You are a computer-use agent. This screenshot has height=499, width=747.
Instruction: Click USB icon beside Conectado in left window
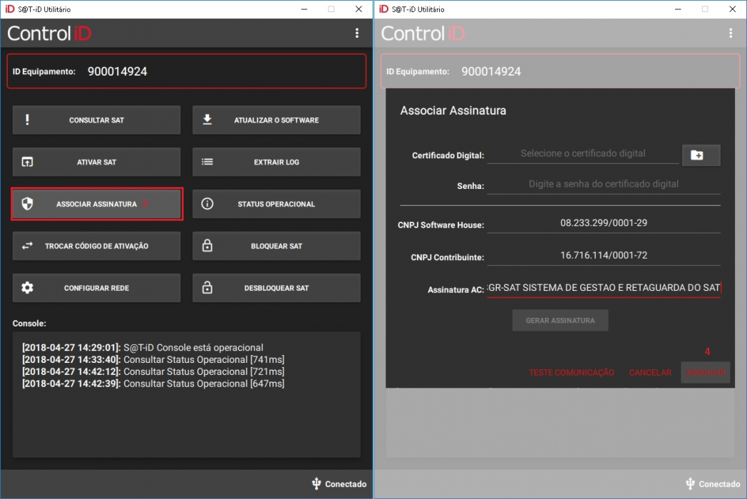(x=316, y=484)
